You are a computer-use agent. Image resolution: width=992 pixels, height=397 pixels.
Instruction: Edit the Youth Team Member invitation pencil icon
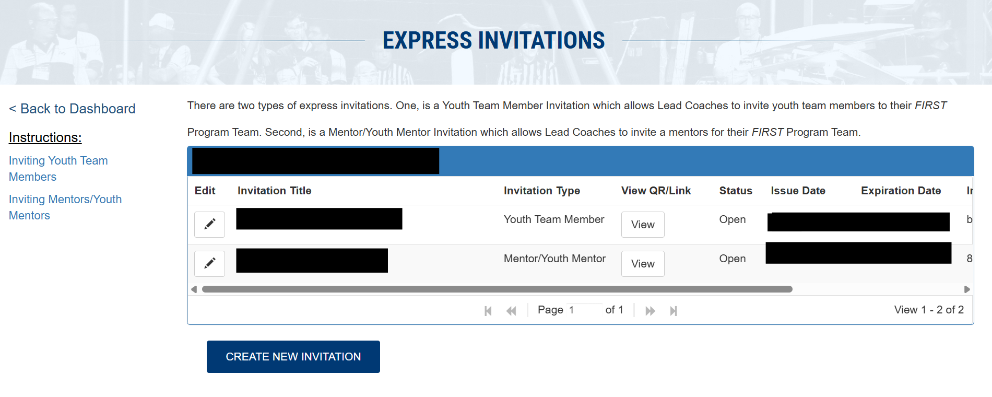pyautogui.click(x=209, y=224)
